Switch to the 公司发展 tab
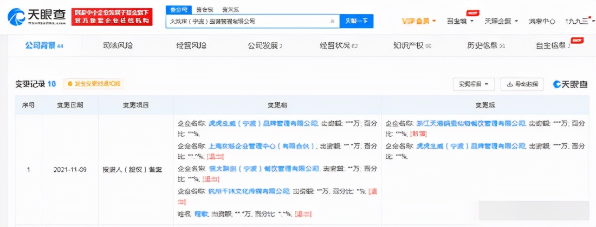The image size is (596, 227). [265, 46]
